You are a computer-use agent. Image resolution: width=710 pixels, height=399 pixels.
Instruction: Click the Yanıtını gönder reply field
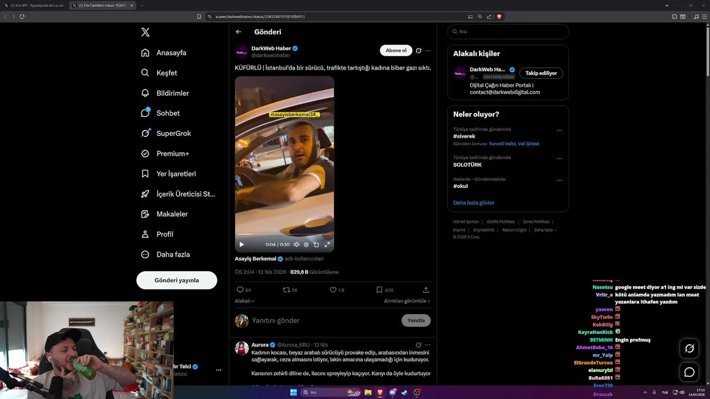pyautogui.click(x=324, y=320)
